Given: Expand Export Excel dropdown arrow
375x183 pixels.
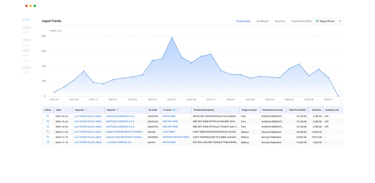Looking at the screenshot, I should (340, 21).
